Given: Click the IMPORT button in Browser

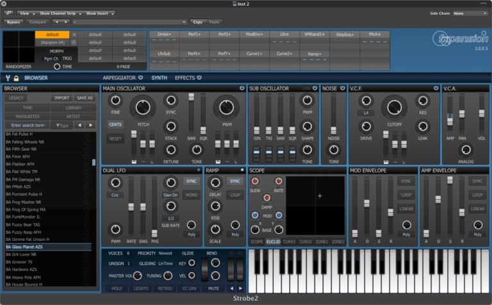Looking at the screenshot, I should pos(61,98).
